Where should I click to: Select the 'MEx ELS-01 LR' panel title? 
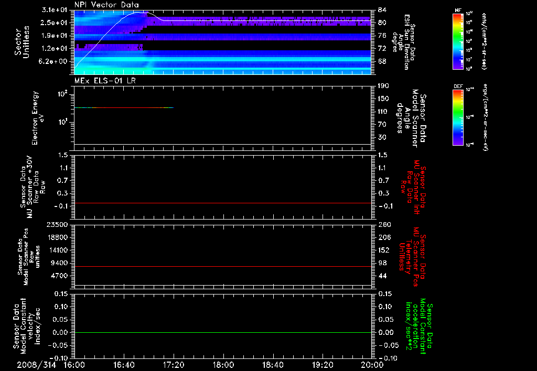coord(105,81)
